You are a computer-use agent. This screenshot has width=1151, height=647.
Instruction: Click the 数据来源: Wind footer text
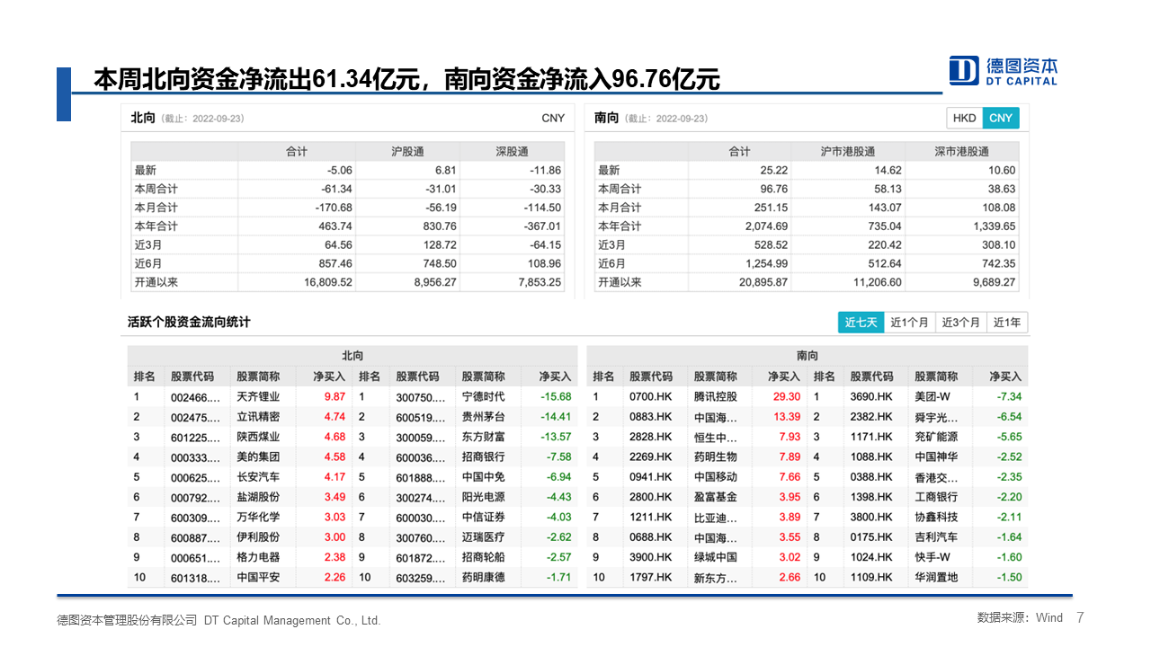point(1020,617)
